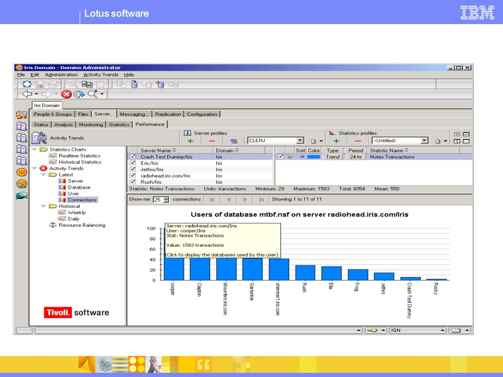
Task: Select the horizontal split layout icon
Action: [x=466, y=134]
